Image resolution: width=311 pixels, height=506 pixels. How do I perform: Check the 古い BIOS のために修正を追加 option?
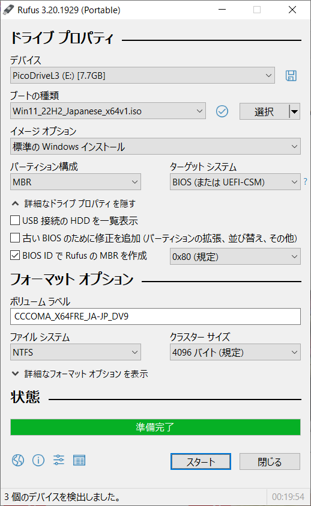point(15,238)
